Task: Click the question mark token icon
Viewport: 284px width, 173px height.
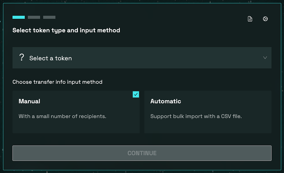Action: click(x=22, y=57)
